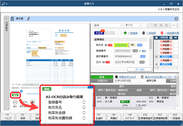This screenshot has width=183, height=126.
Task: Open settings with the gear icon
Action: 176,19
